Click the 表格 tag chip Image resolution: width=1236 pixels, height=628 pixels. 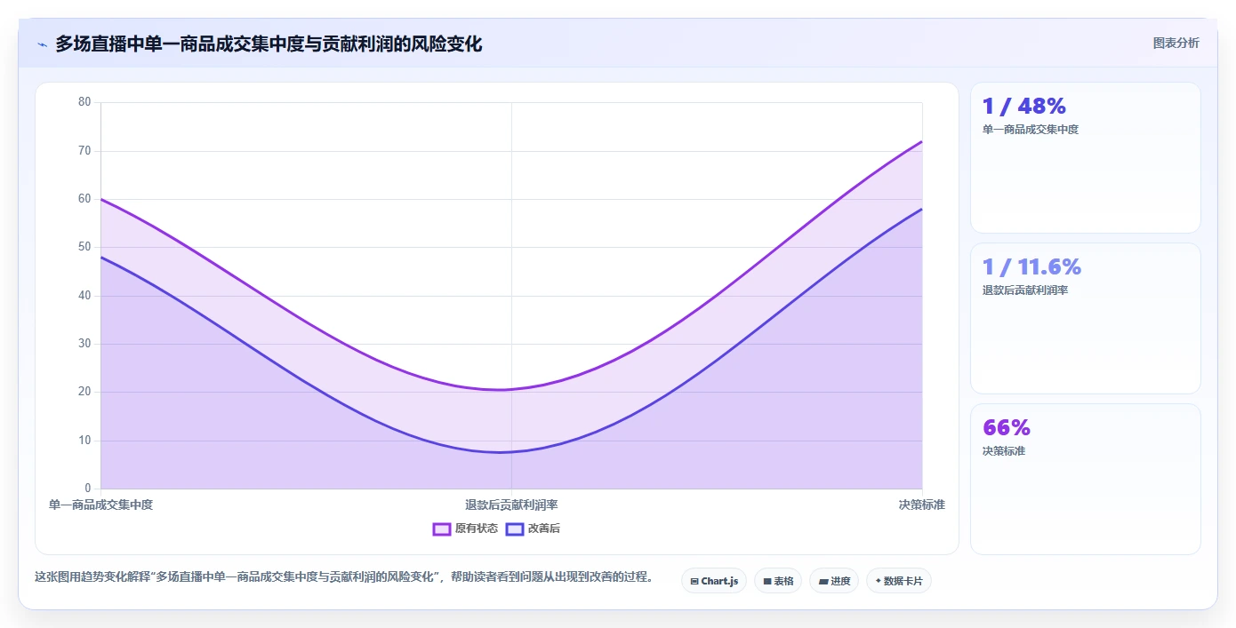[x=778, y=581]
